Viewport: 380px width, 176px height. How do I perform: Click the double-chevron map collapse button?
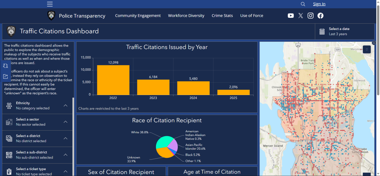(367, 49)
